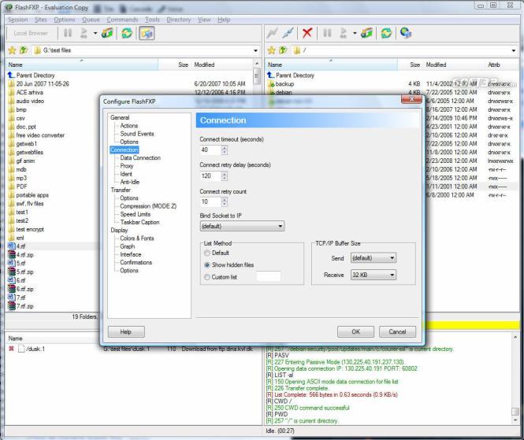524x440 pixels.
Task: Open the Receive buffer size dropdown
Action: pos(373,275)
